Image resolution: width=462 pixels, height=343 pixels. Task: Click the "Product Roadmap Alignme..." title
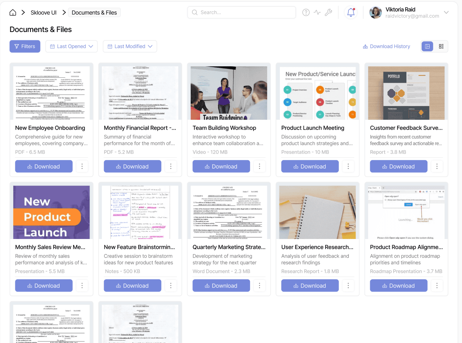[406, 247]
